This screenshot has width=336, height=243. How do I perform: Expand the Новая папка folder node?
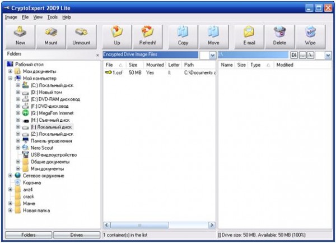[x=10, y=210]
